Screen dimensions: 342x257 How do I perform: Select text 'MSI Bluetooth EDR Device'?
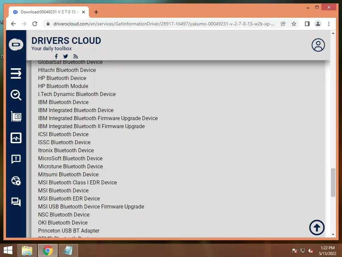pyautogui.click(x=69, y=198)
